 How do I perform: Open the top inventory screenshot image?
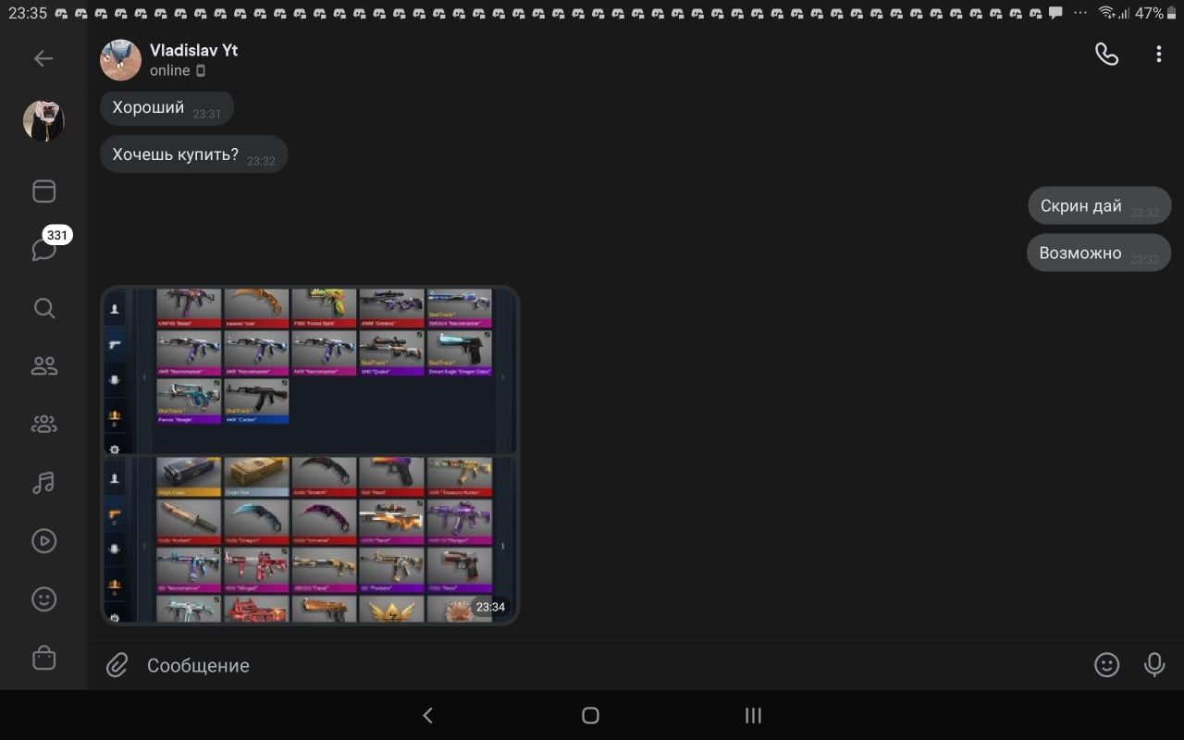310,370
